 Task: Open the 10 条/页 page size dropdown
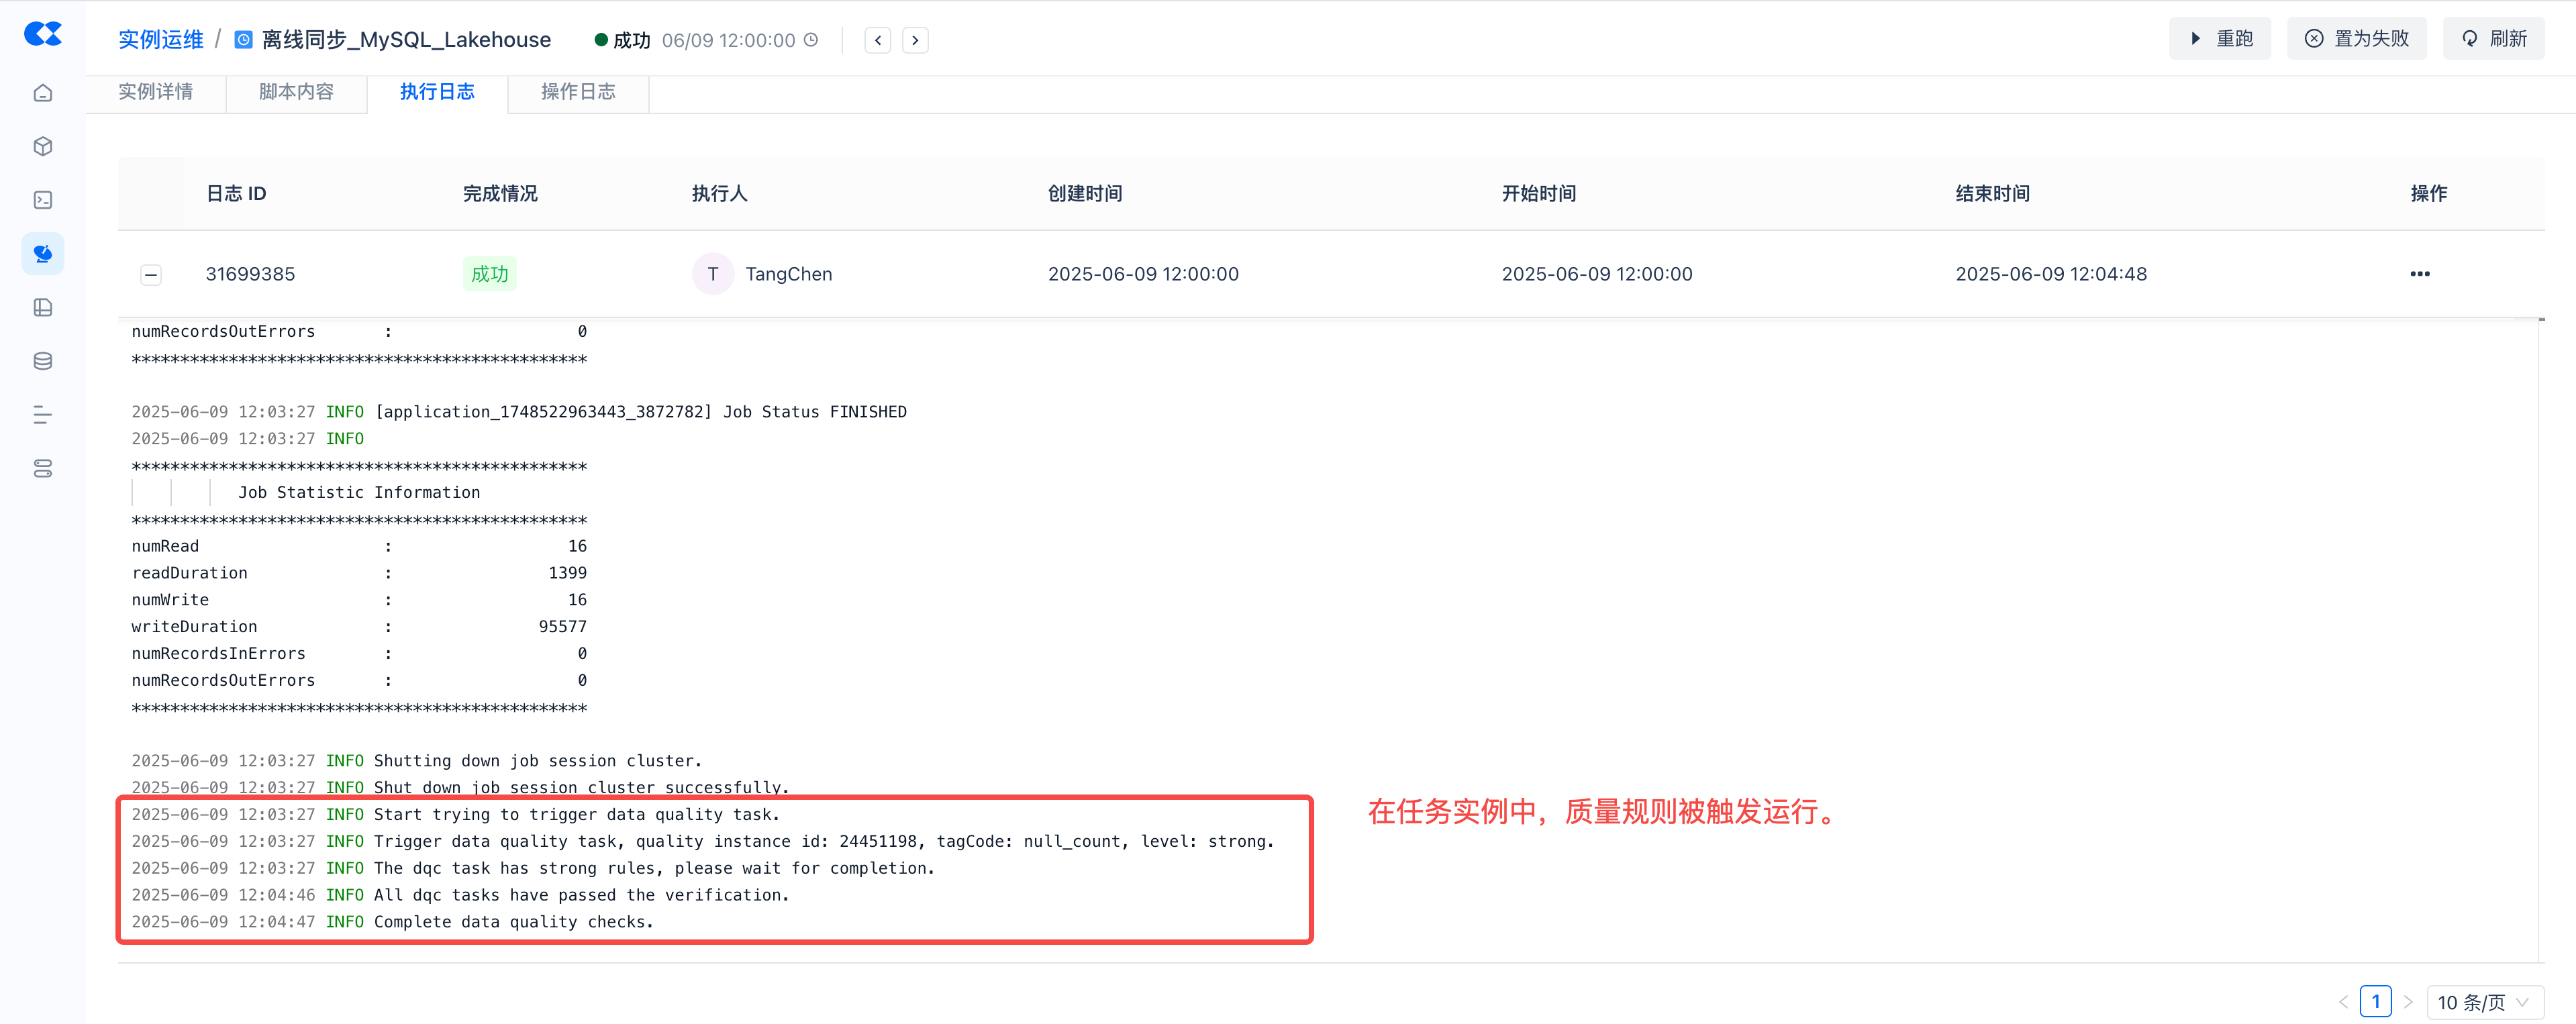coord(2484,1002)
